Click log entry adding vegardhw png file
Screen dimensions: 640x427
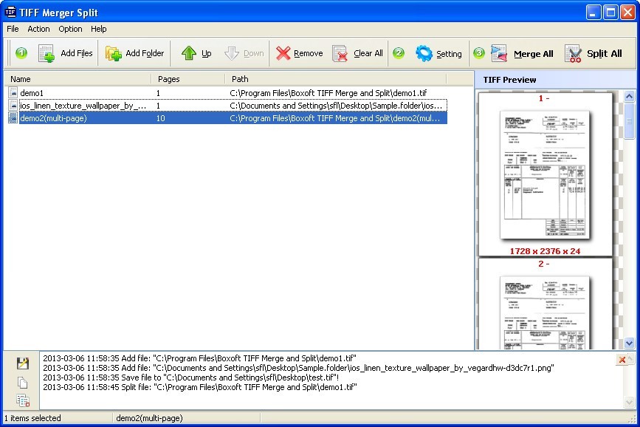(x=298, y=368)
